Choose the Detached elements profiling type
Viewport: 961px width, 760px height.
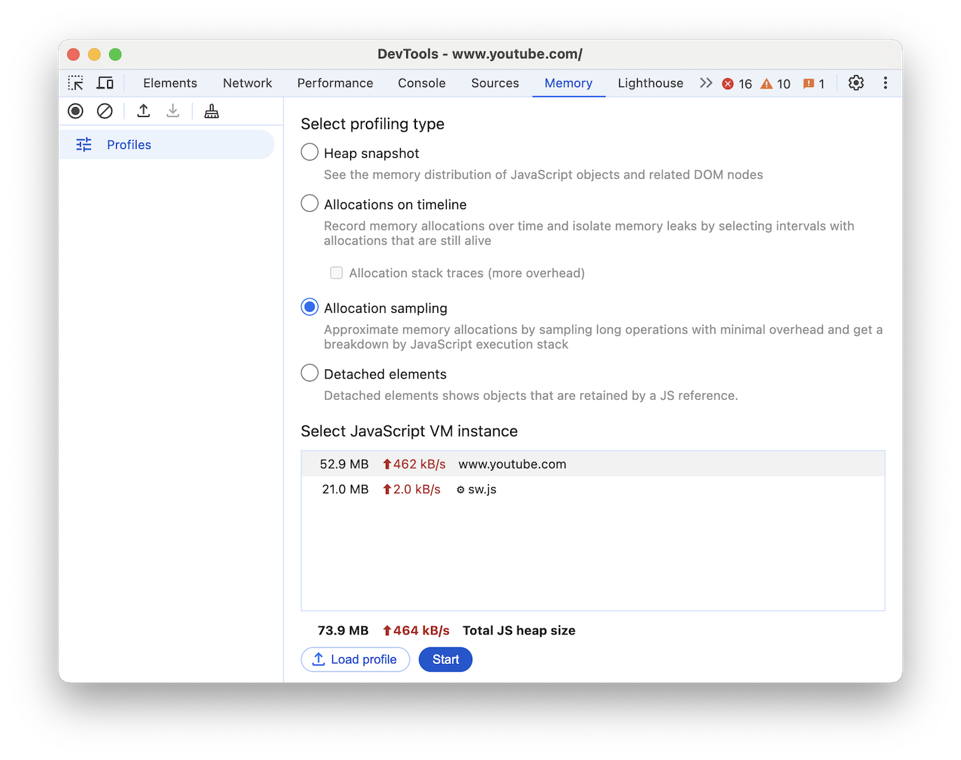[x=309, y=372]
